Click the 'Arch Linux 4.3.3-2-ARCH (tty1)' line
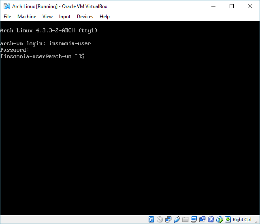The width and height of the screenshot is (260, 224). click(49, 30)
